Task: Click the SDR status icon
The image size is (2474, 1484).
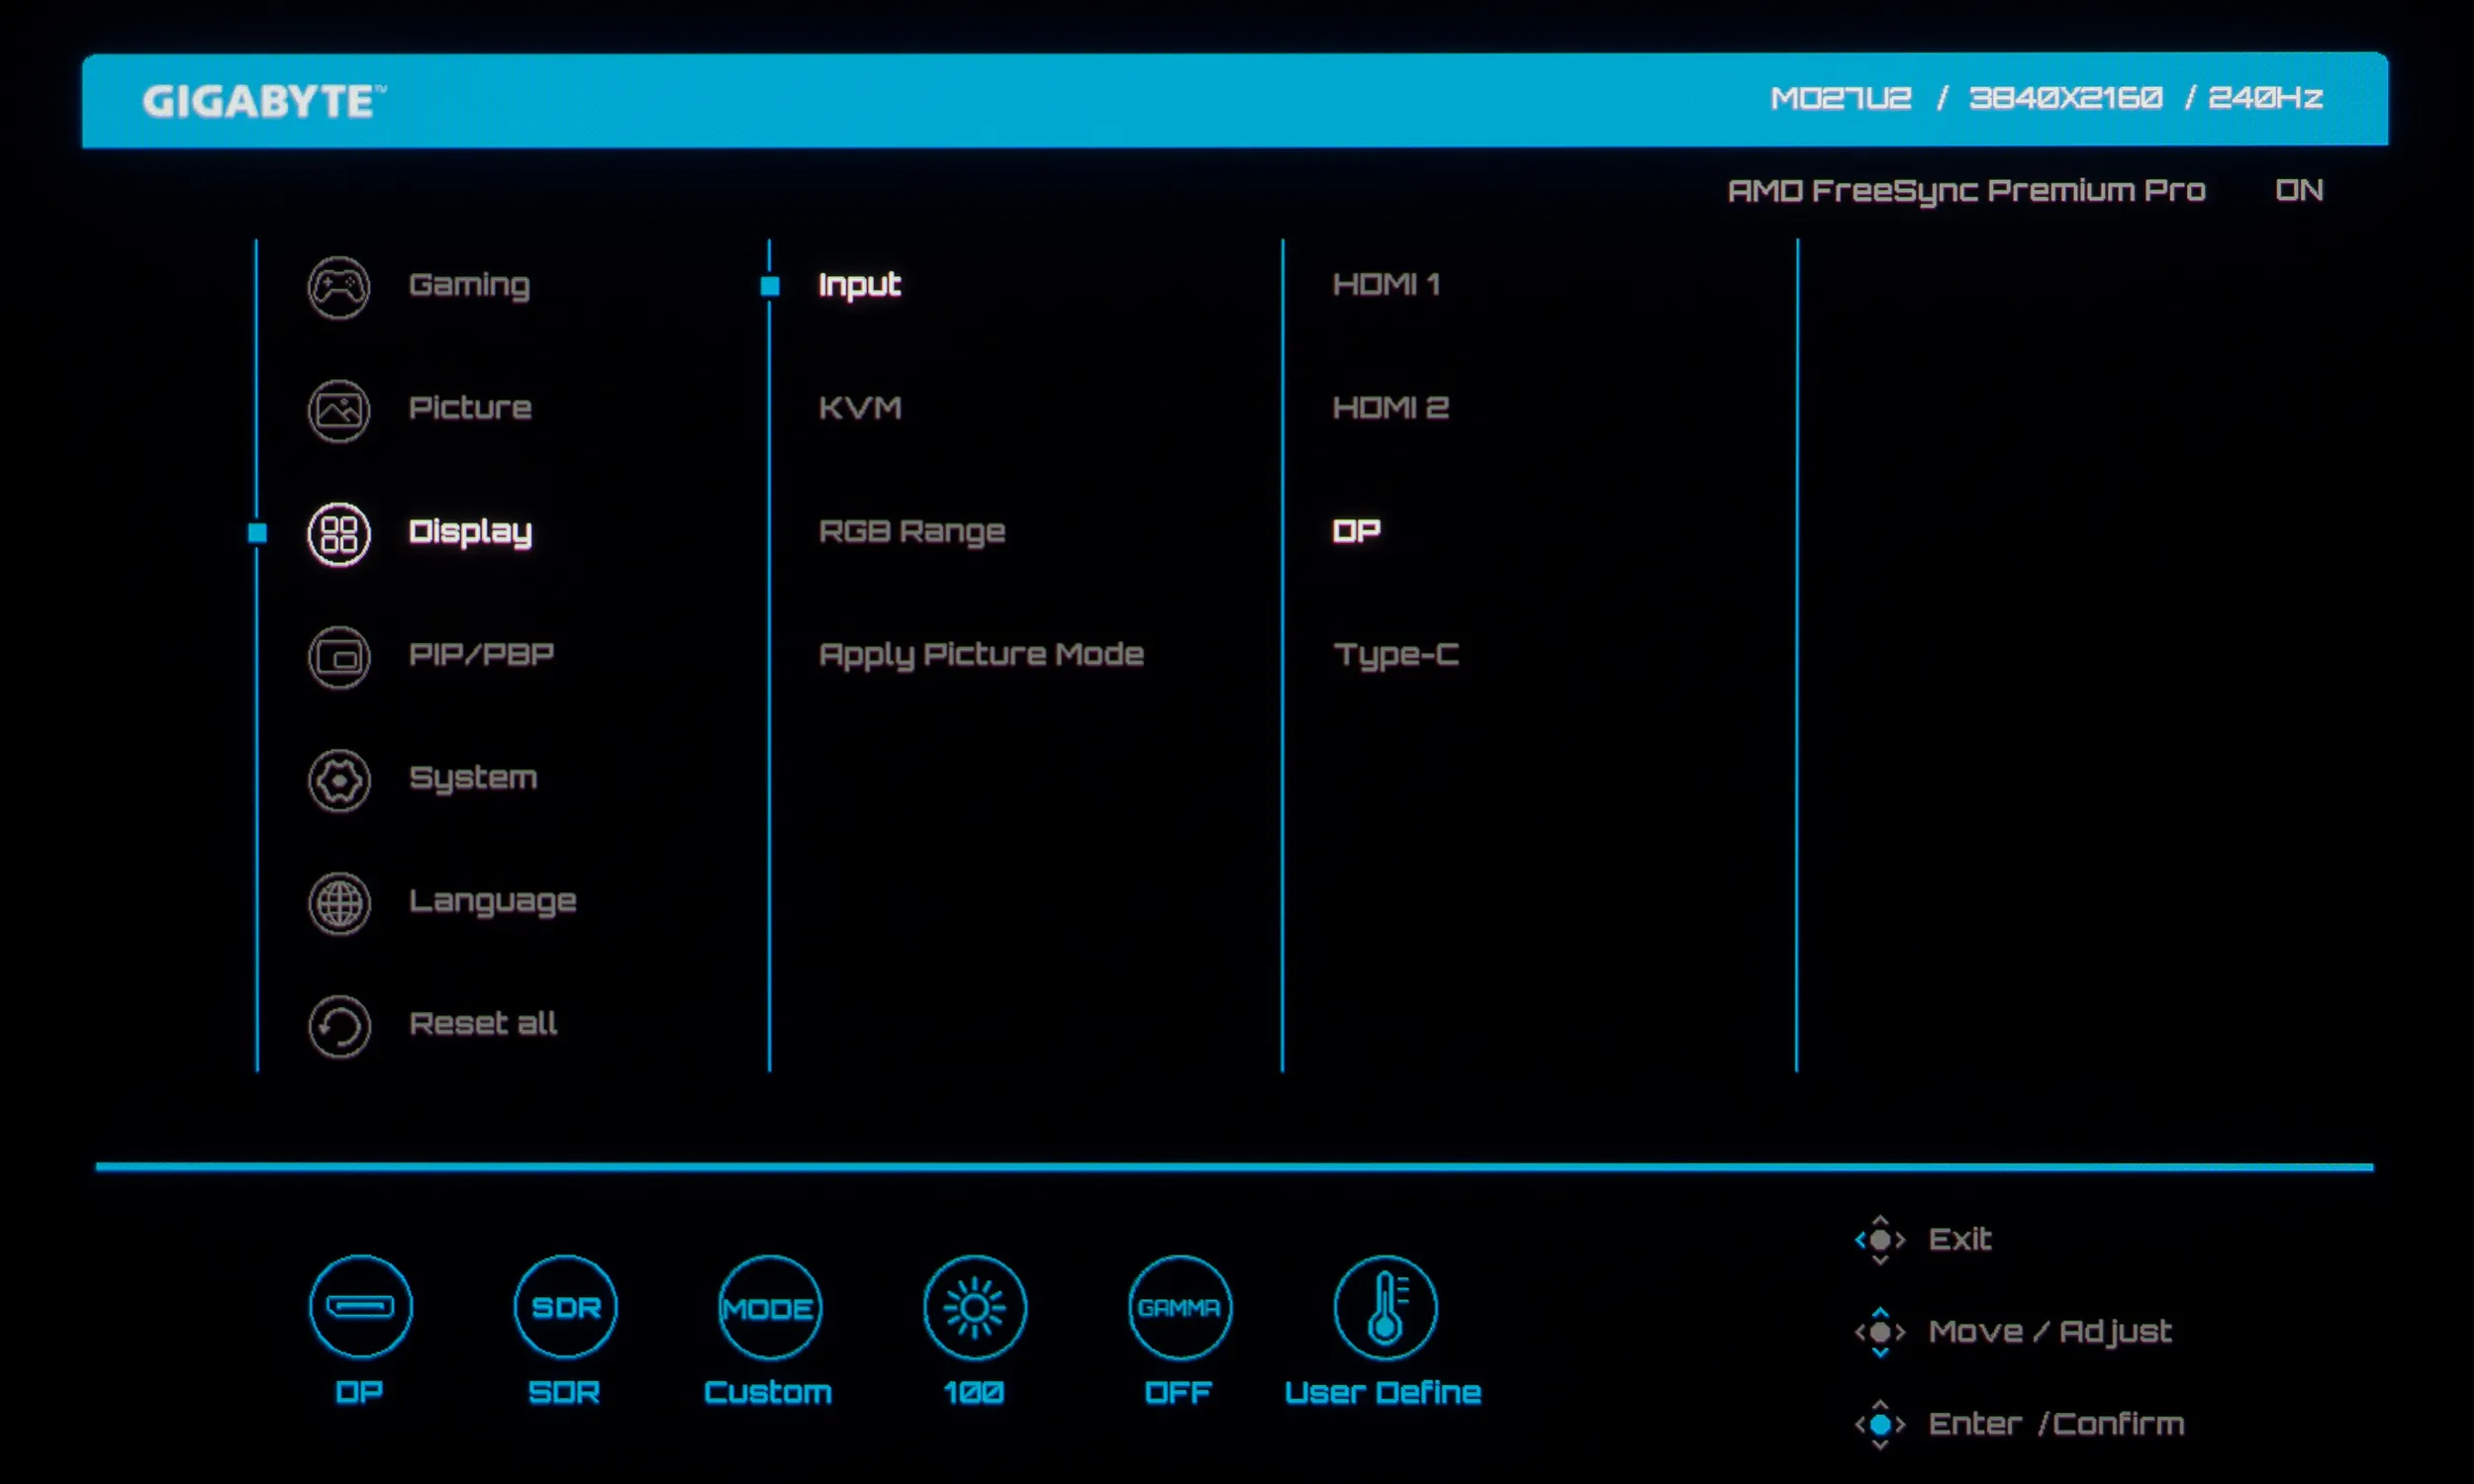Action: 565,1307
